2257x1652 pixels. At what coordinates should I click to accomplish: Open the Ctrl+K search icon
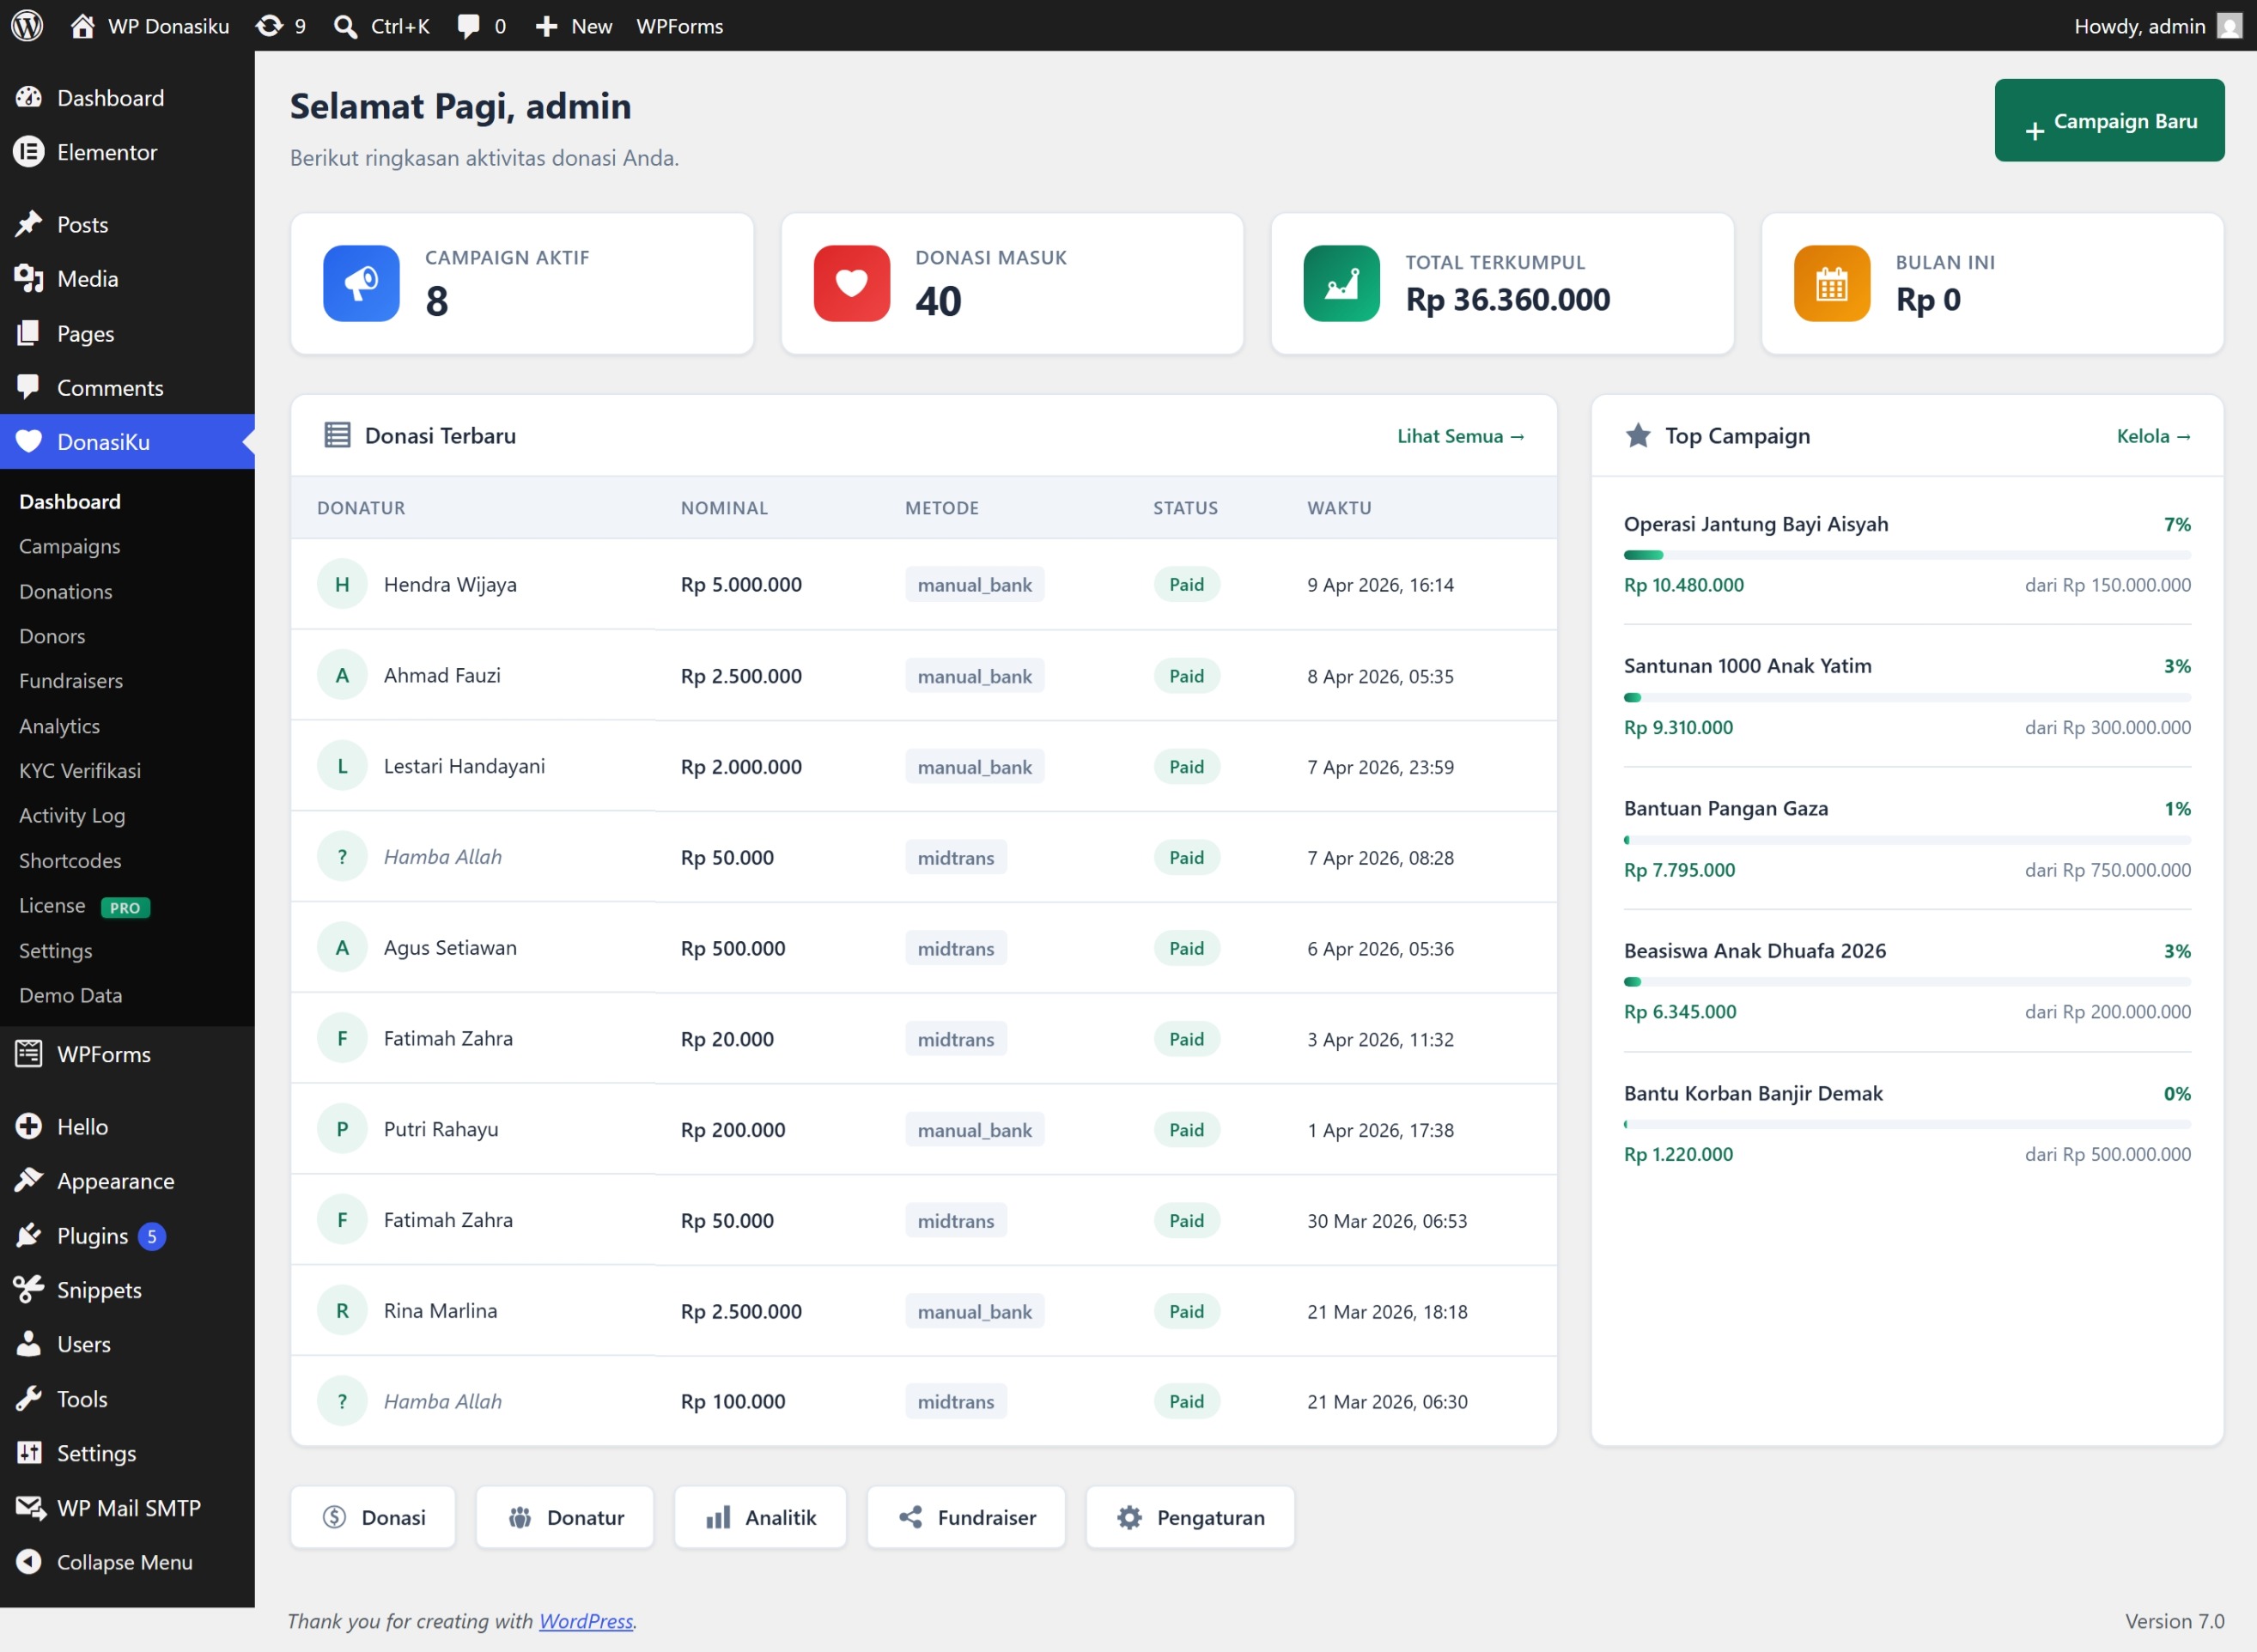[345, 26]
